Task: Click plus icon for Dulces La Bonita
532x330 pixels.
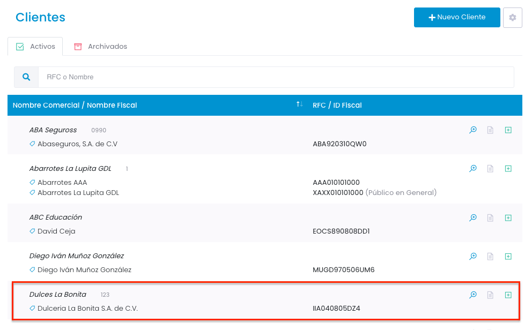Action: (508, 295)
